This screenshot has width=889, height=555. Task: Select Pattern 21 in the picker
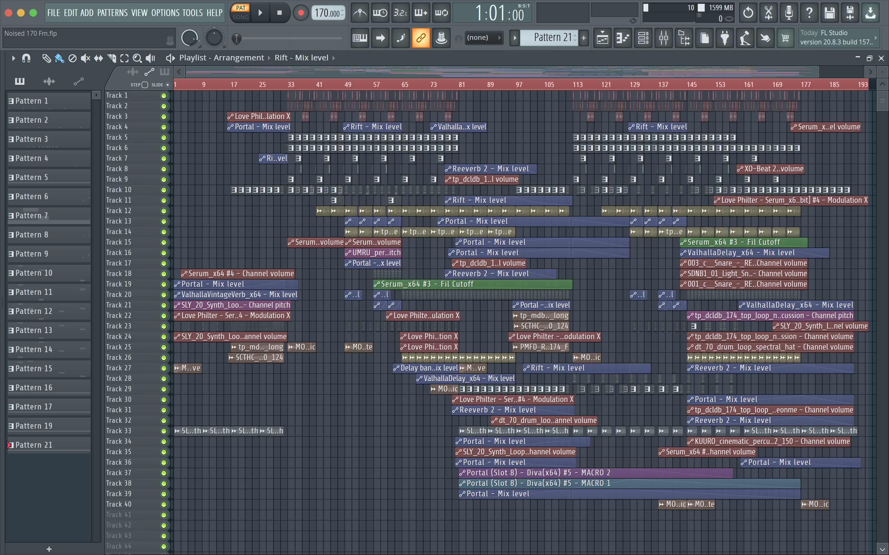(49, 445)
